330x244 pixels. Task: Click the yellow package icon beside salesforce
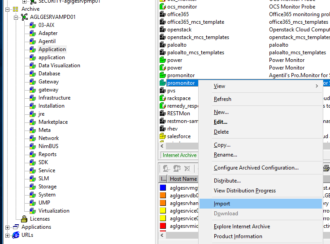(x=163, y=136)
